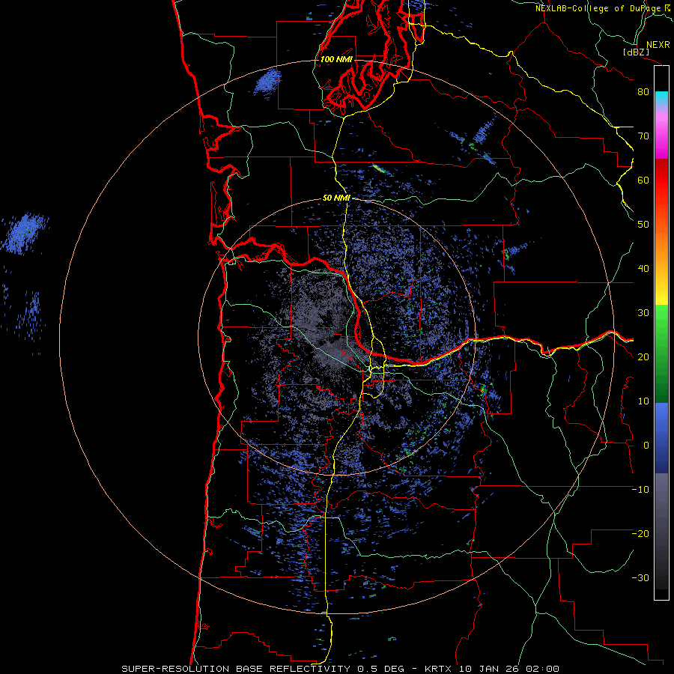Image resolution: width=674 pixels, height=674 pixels.
Task: Click the '[dBZ]' units label
Action: 636,52
